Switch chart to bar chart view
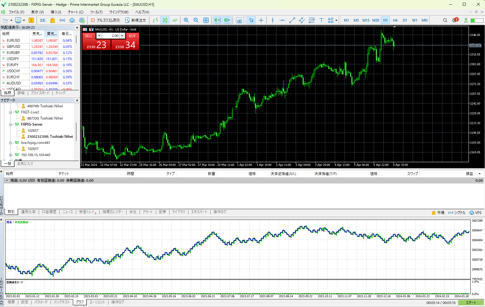 click(155, 20)
